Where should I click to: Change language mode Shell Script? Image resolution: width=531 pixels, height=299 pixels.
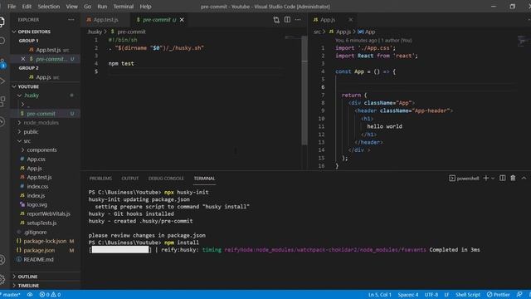[x=468, y=295]
